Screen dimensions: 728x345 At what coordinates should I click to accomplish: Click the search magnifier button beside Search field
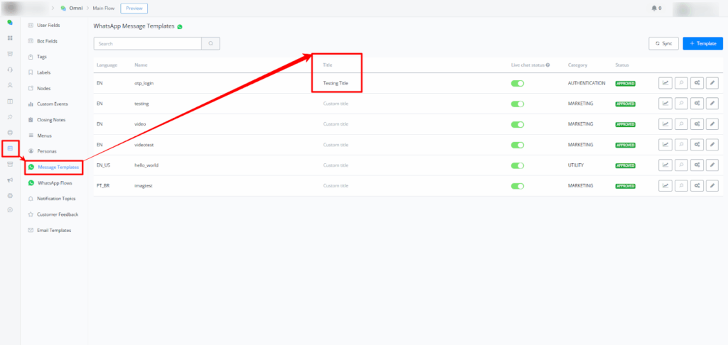210,43
